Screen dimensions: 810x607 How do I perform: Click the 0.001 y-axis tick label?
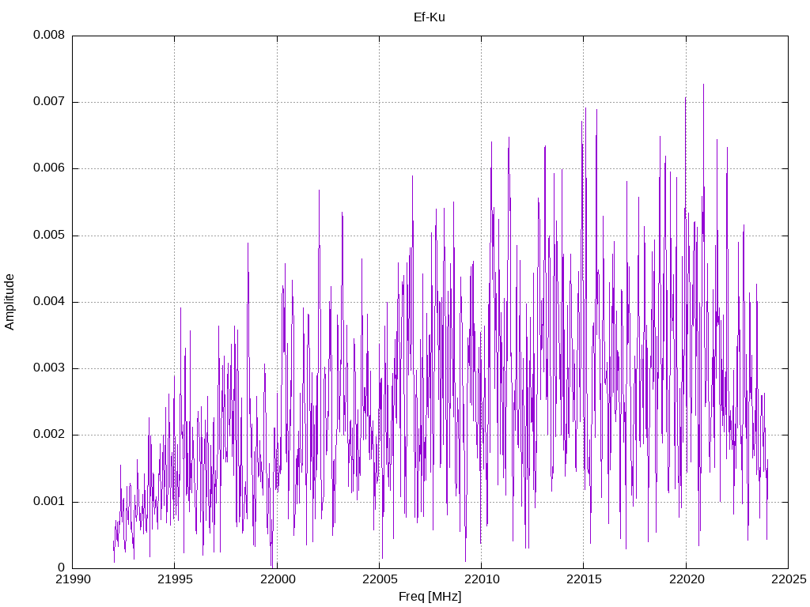click(49, 501)
